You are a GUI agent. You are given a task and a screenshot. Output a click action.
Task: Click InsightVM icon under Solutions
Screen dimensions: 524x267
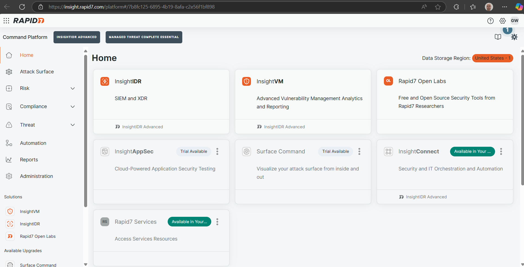point(10,212)
